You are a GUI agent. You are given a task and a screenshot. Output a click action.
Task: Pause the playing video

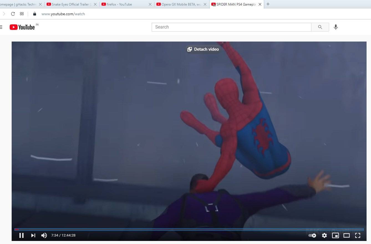tap(21, 235)
